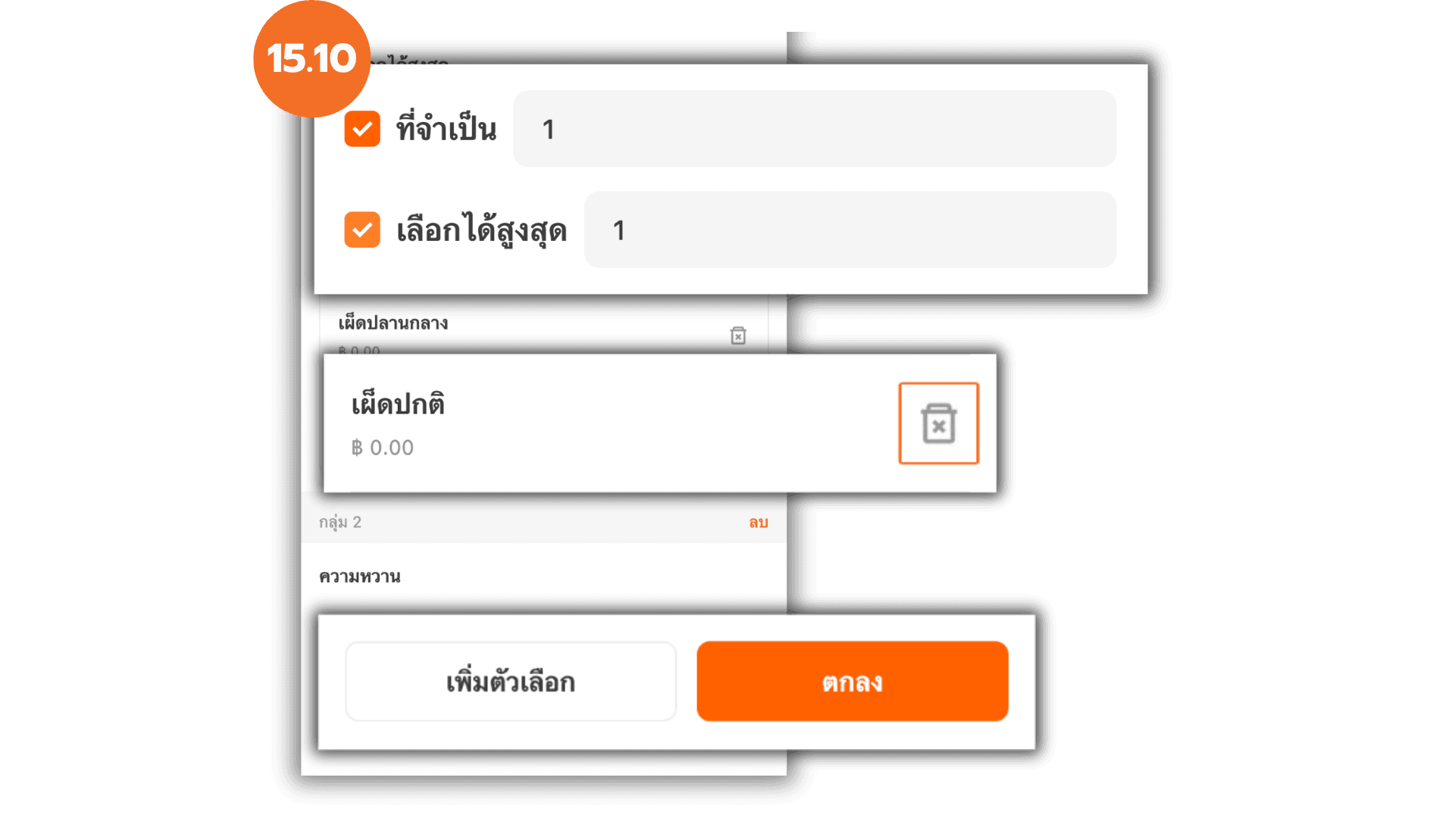1455x818 pixels.
Task: Click ลบ to remove กลุ่ม 2
Action: click(759, 523)
